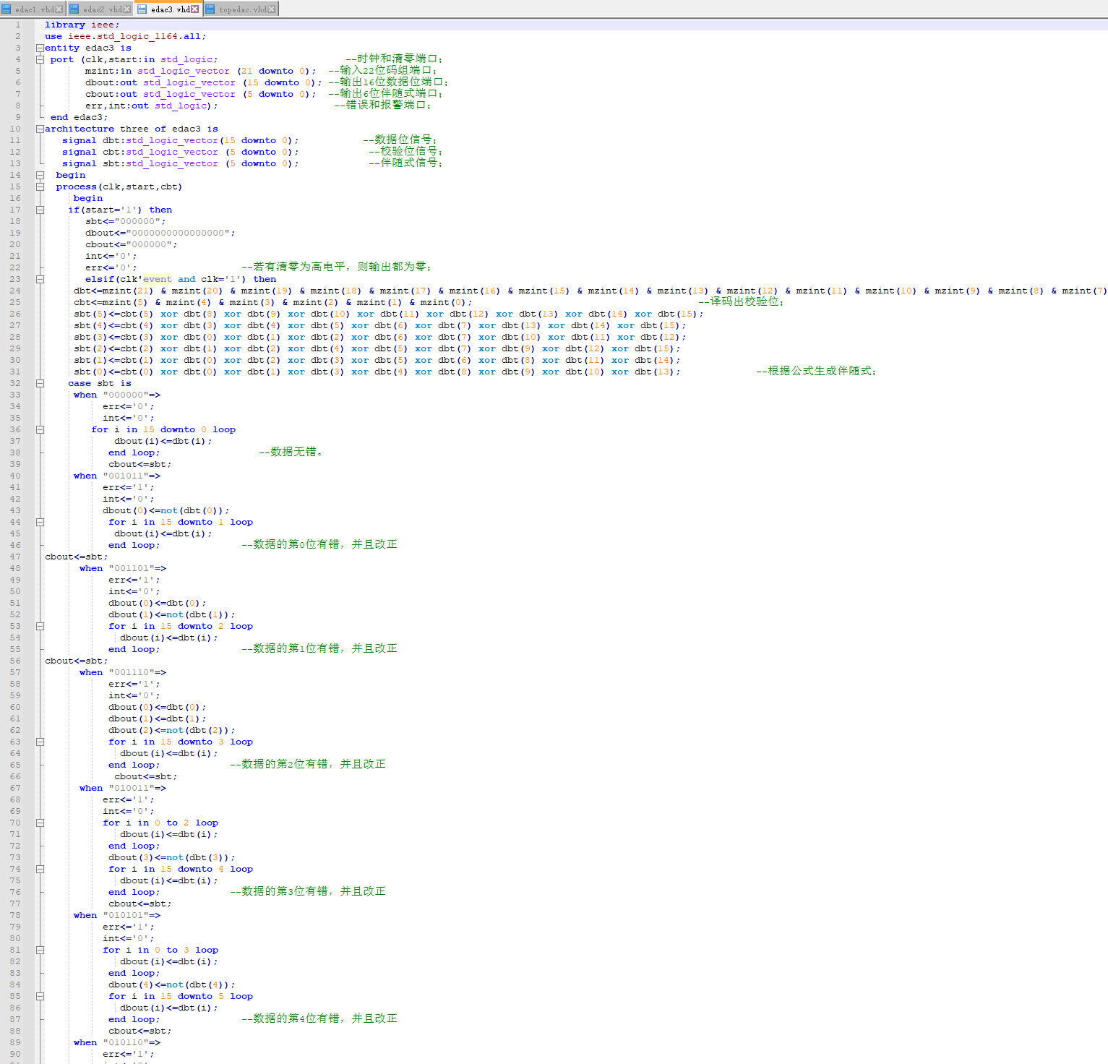Close the active edac3.vhd tab
This screenshot has width=1108, height=1064.
194,9
